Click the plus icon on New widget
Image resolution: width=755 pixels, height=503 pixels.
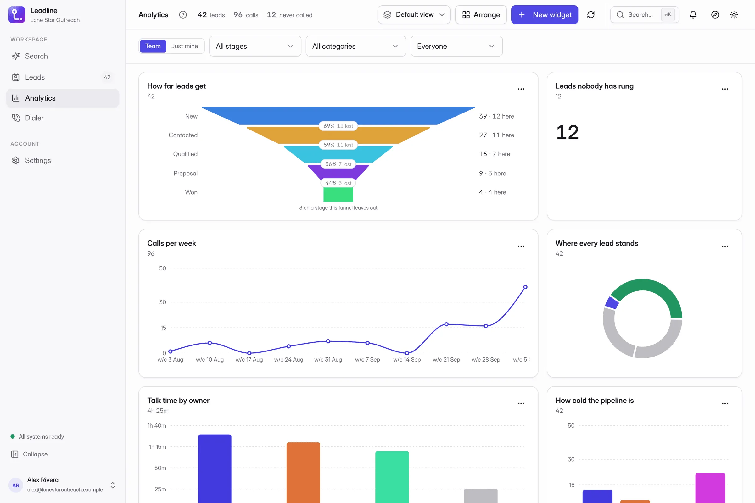click(522, 15)
